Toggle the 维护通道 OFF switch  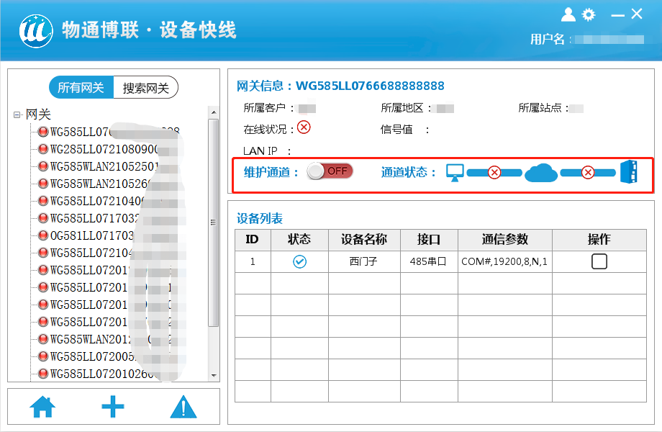330,171
